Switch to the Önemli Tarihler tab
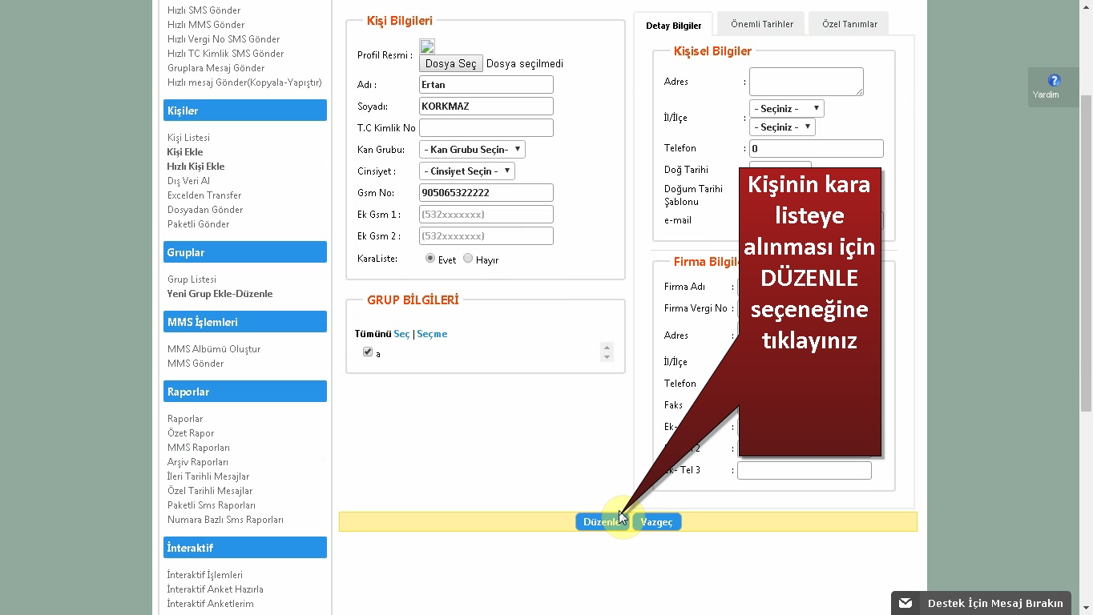Image resolution: width=1093 pixels, height=615 pixels. 761,24
